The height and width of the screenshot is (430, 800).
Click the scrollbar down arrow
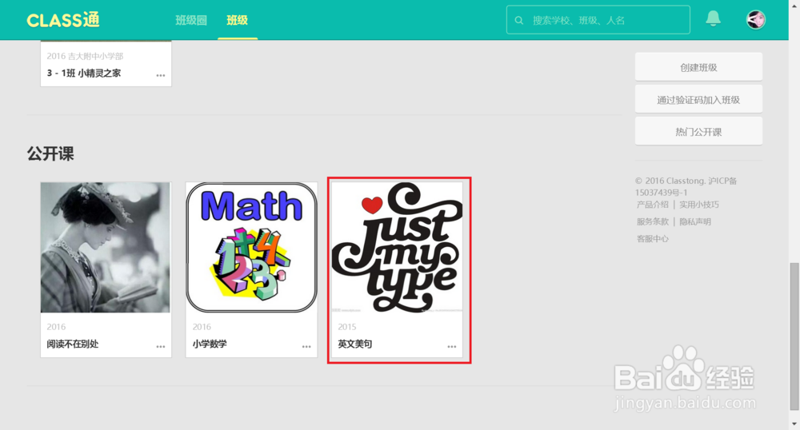pos(794,424)
